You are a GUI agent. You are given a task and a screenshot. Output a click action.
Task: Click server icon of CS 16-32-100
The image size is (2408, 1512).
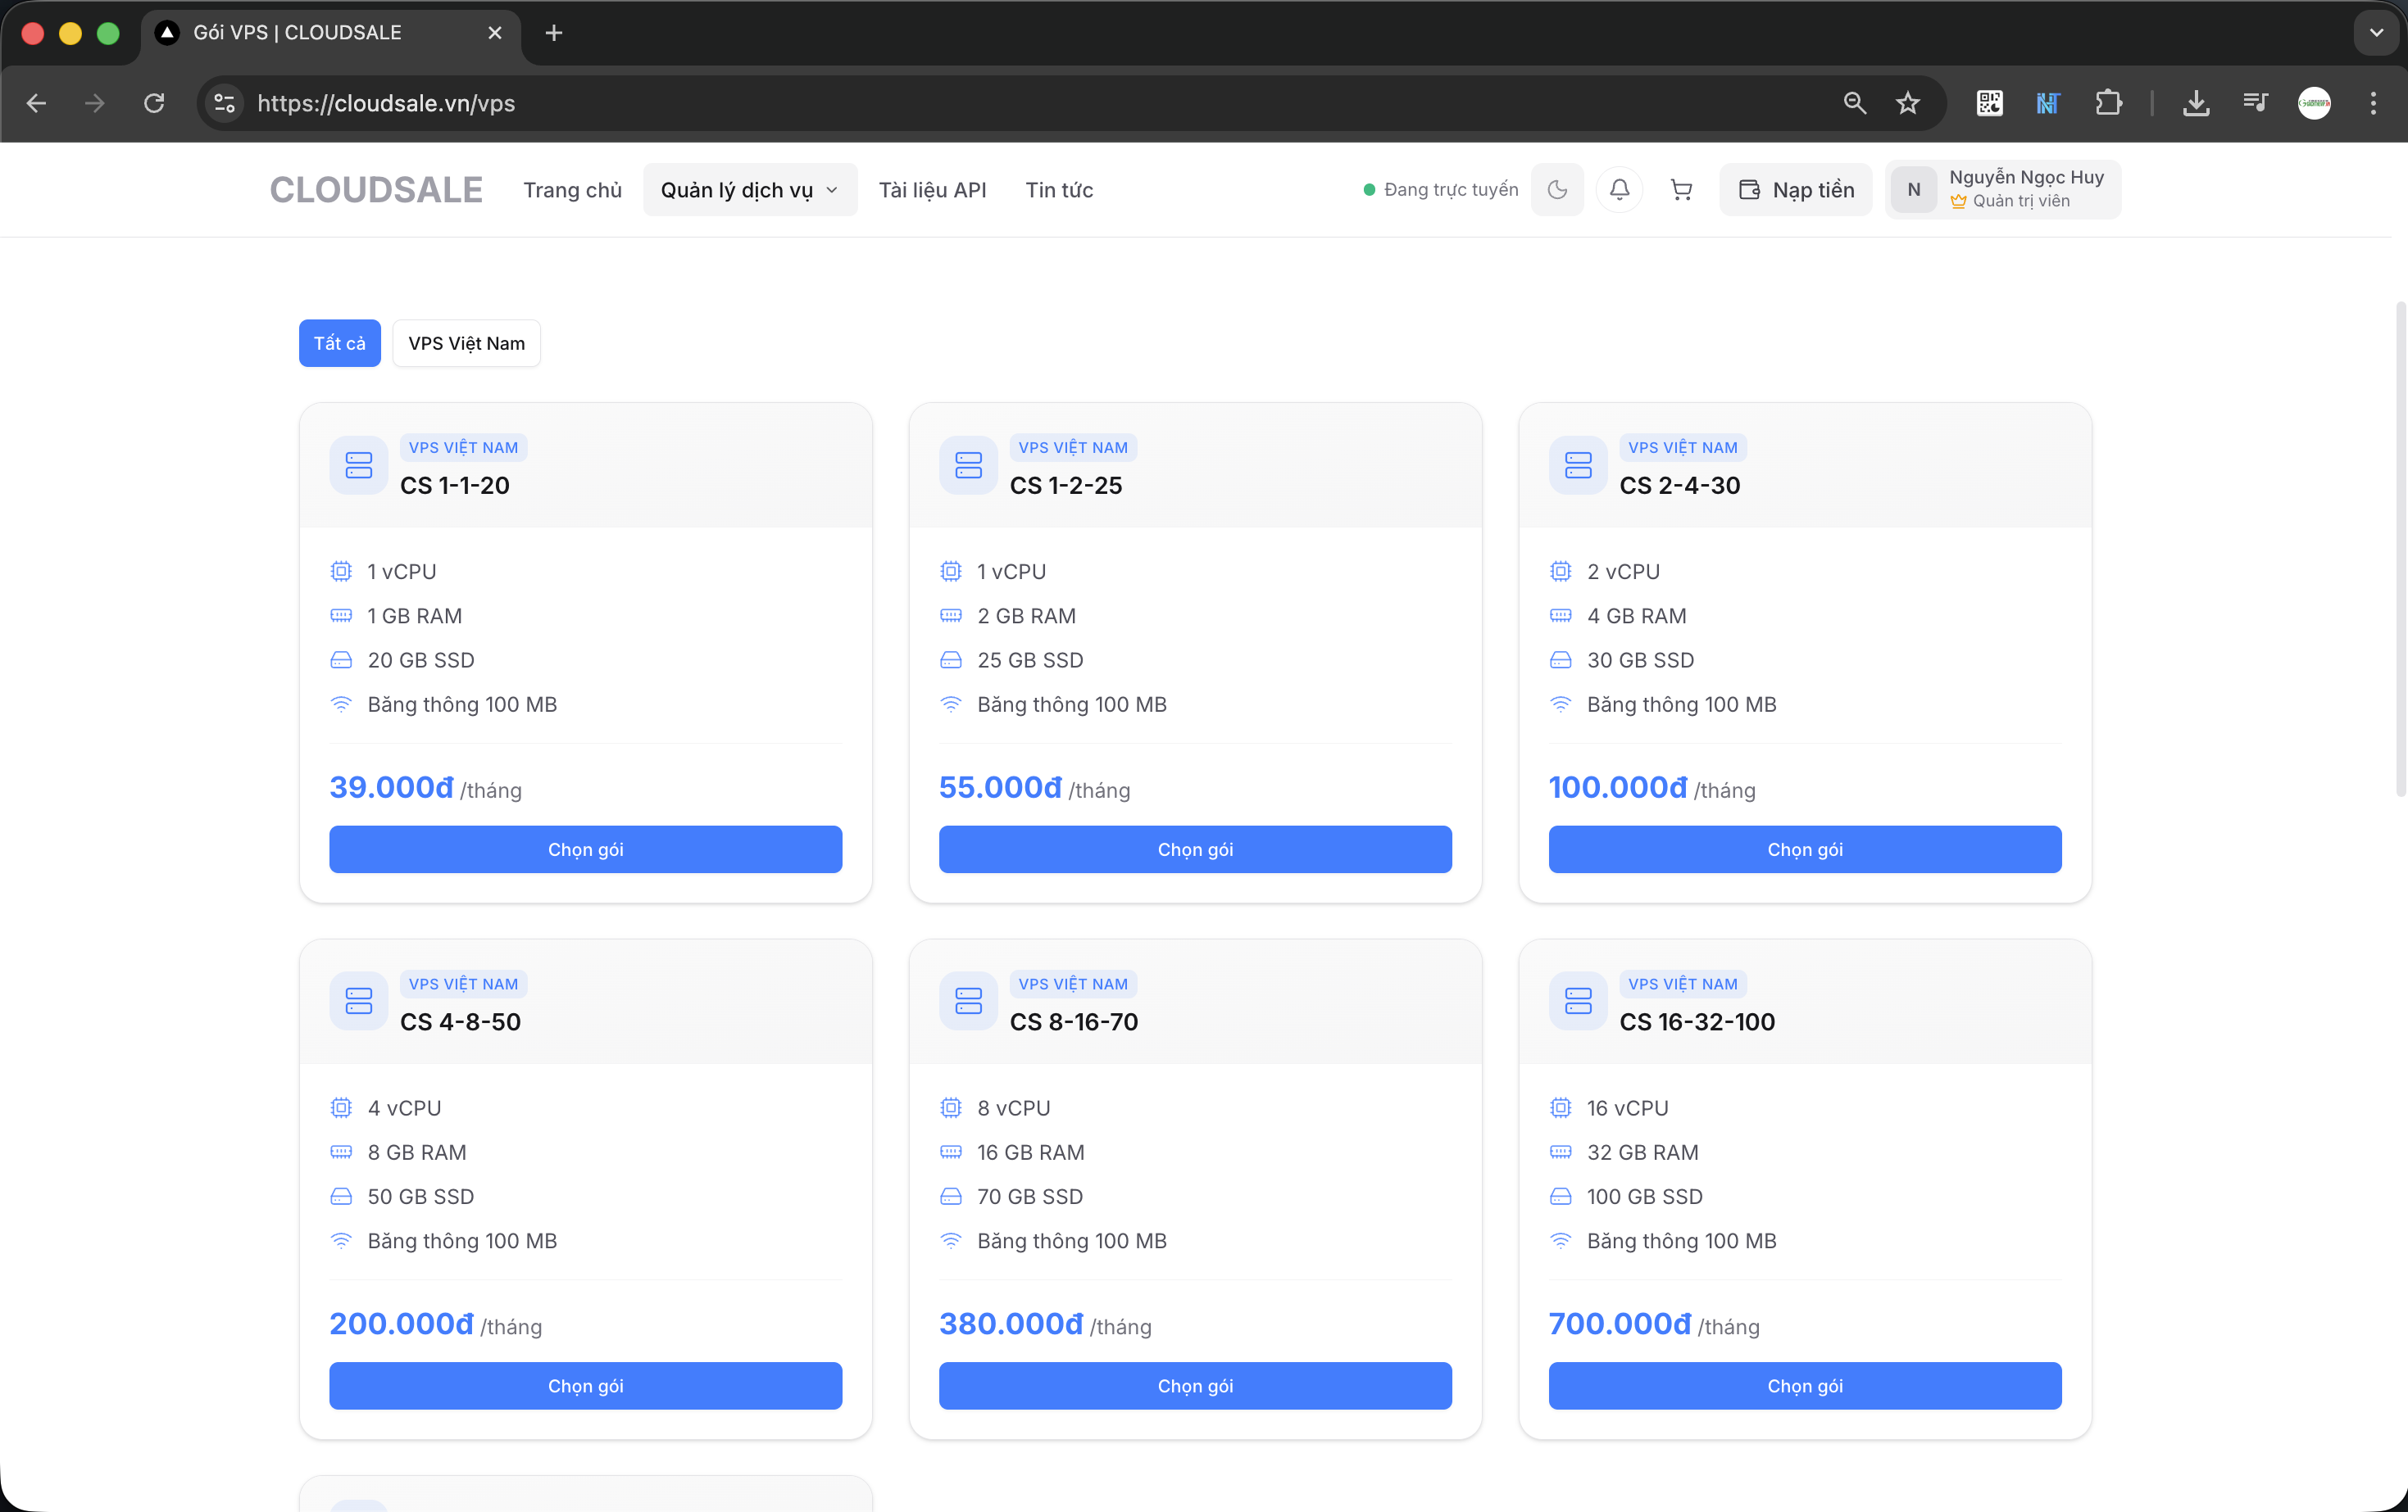1578,1002
